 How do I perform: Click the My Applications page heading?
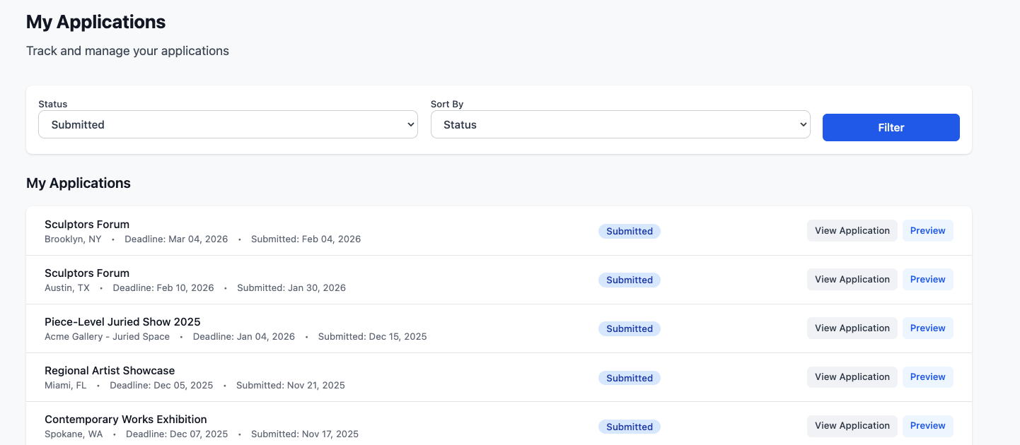tap(95, 22)
